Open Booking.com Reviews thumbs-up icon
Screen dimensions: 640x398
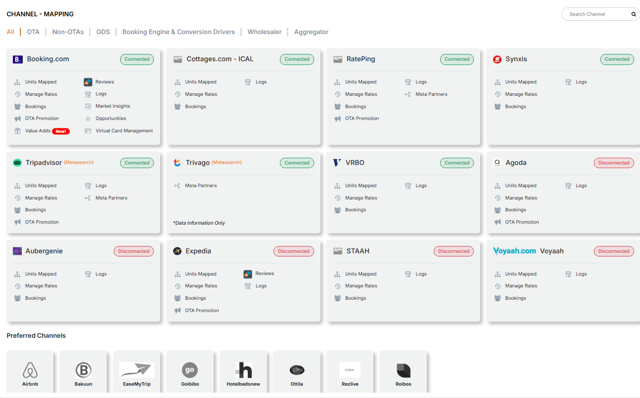pos(88,82)
